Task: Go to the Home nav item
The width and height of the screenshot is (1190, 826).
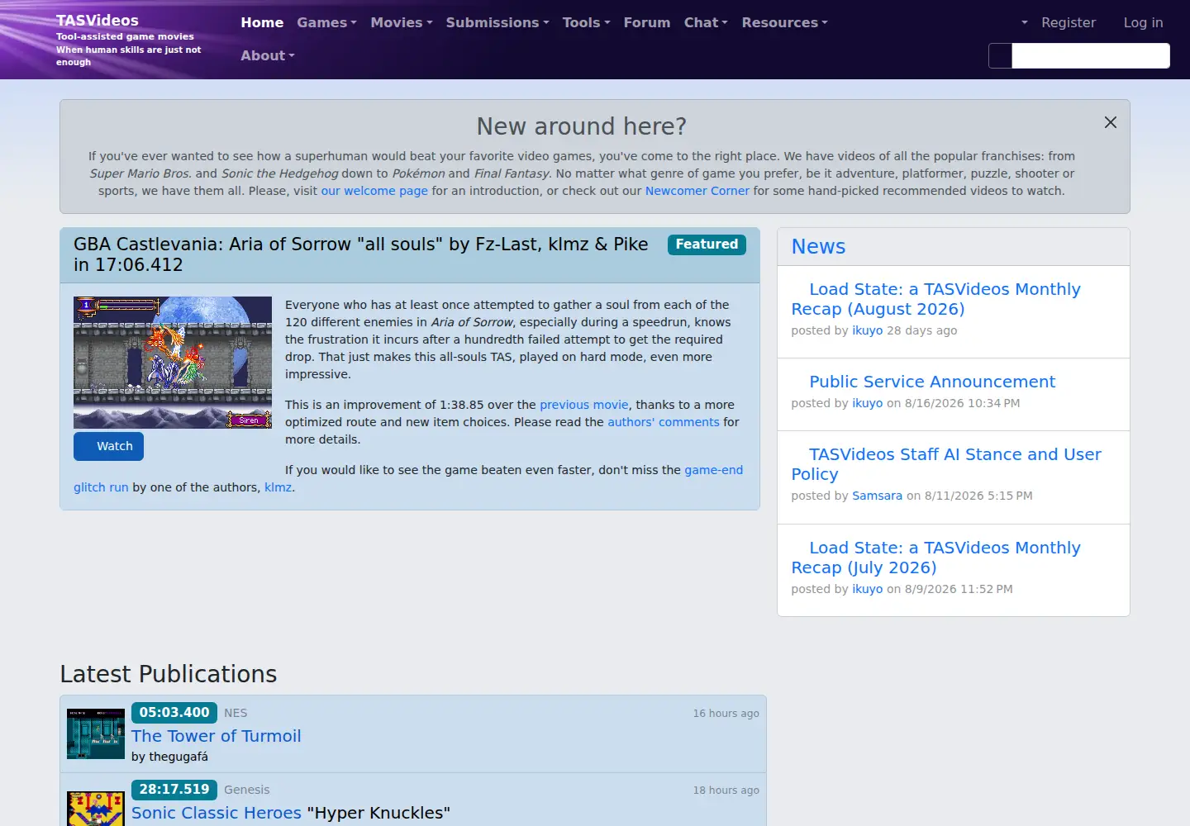Action: tap(262, 22)
